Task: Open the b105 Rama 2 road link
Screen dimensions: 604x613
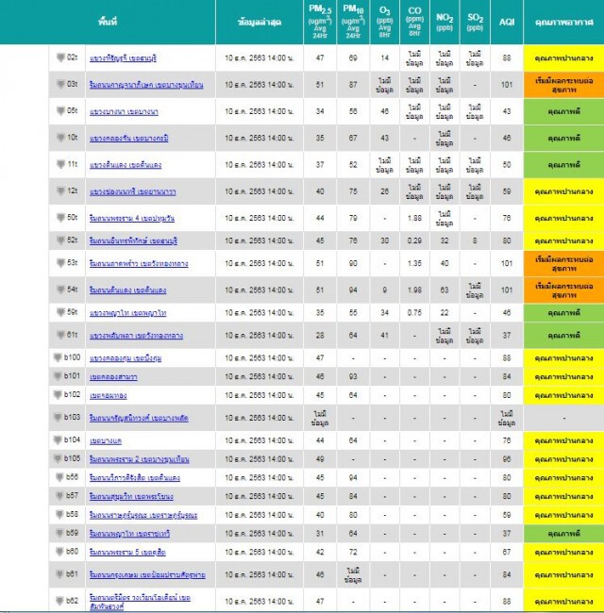Action: (x=140, y=459)
